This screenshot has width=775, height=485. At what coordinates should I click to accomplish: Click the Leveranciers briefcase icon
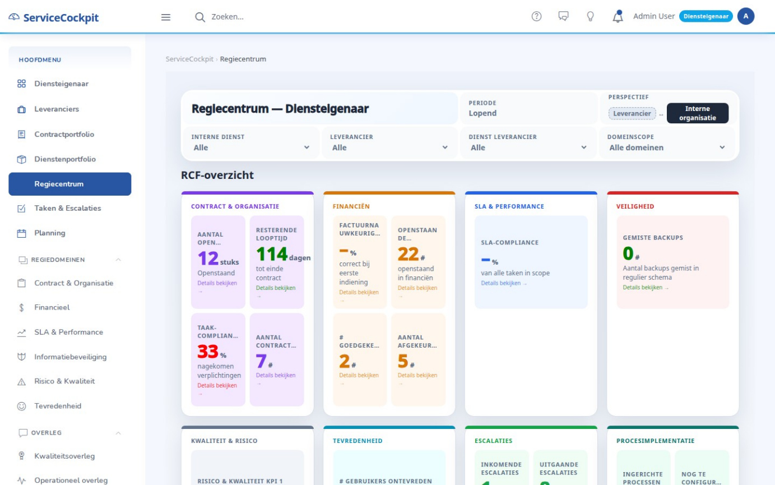click(22, 109)
